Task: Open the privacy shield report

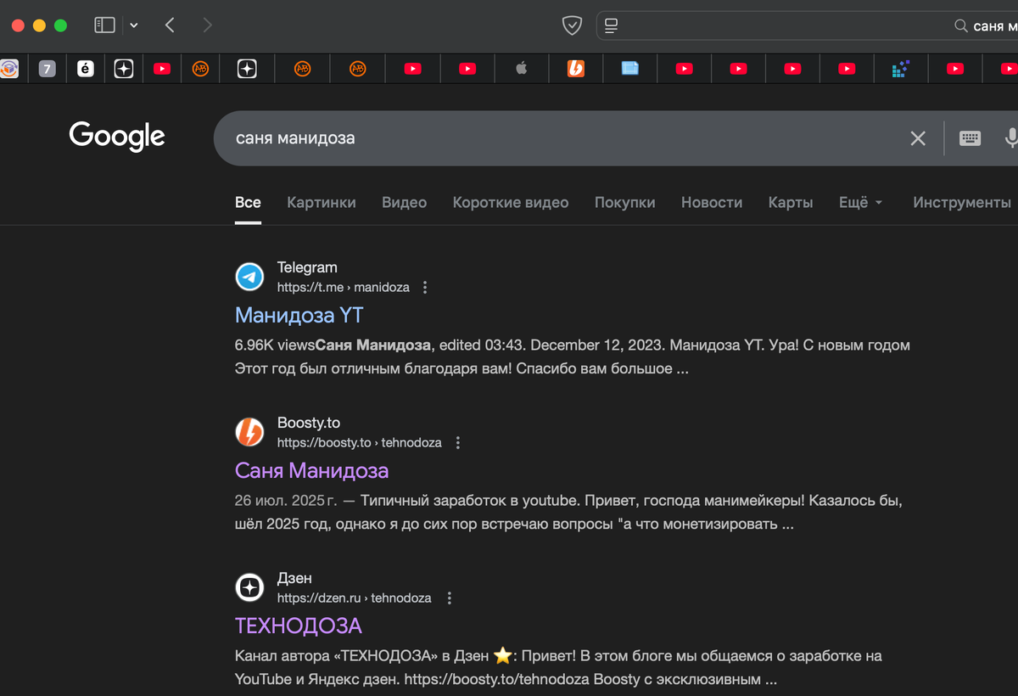Action: 573,25
